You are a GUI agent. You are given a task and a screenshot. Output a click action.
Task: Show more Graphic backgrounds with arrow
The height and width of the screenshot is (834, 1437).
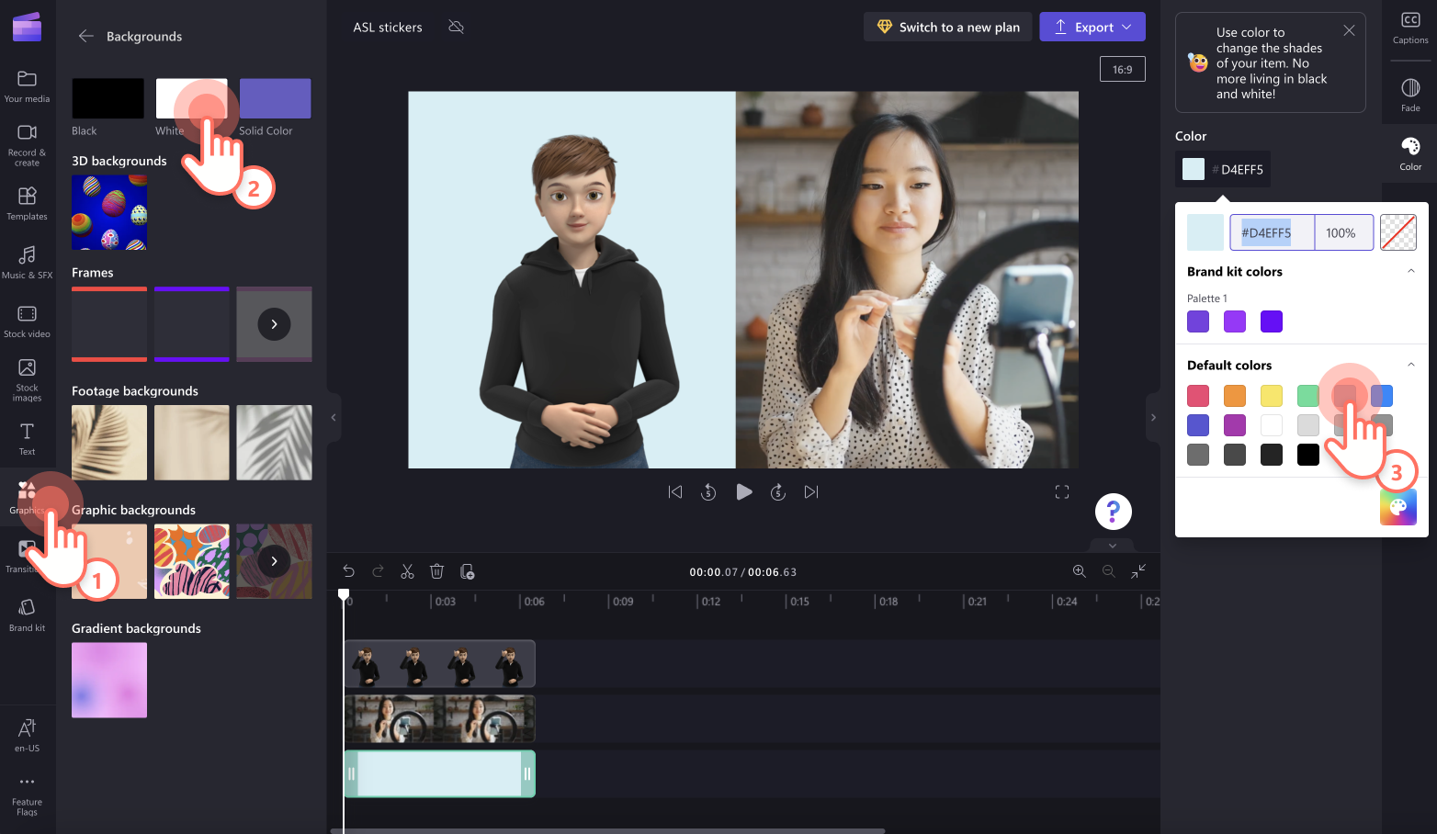coord(274,561)
